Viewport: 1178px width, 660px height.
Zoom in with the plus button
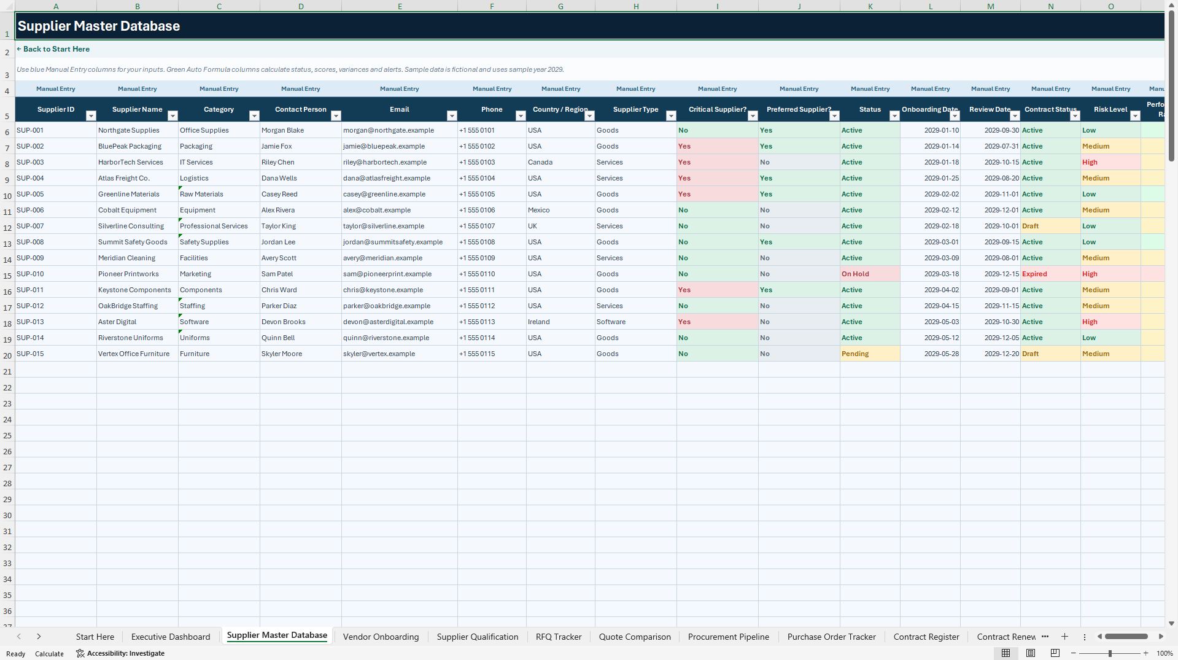[1145, 653]
